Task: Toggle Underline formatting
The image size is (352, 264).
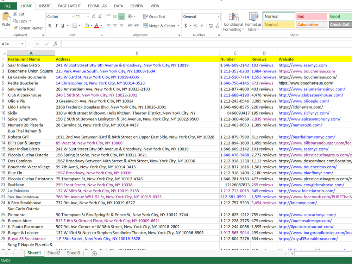Action: tap(63, 26)
